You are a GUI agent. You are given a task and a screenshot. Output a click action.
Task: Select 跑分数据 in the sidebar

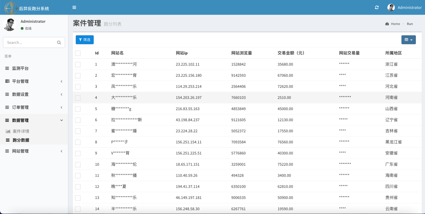pyautogui.click(x=21, y=140)
